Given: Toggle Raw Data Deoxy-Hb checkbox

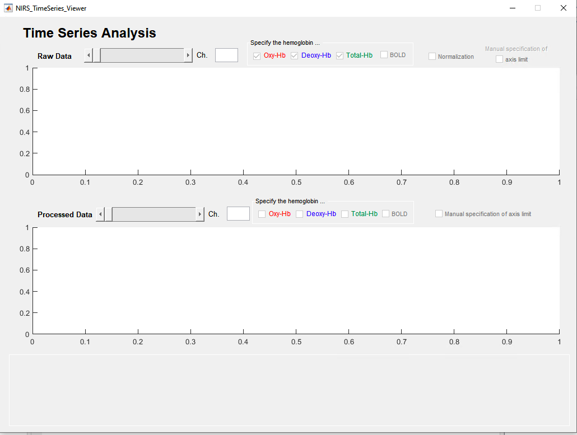Looking at the screenshot, I should tap(295, 55).
